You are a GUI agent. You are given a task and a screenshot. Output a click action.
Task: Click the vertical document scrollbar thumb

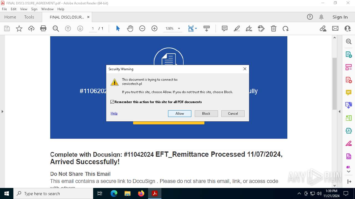coord(334,83)
